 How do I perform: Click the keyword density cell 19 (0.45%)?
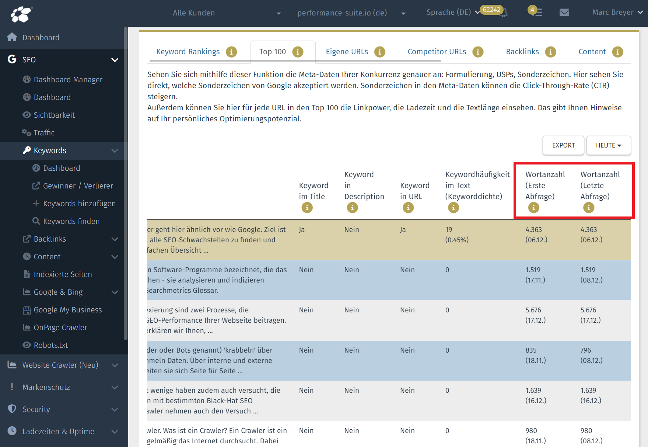click(457, 235)
